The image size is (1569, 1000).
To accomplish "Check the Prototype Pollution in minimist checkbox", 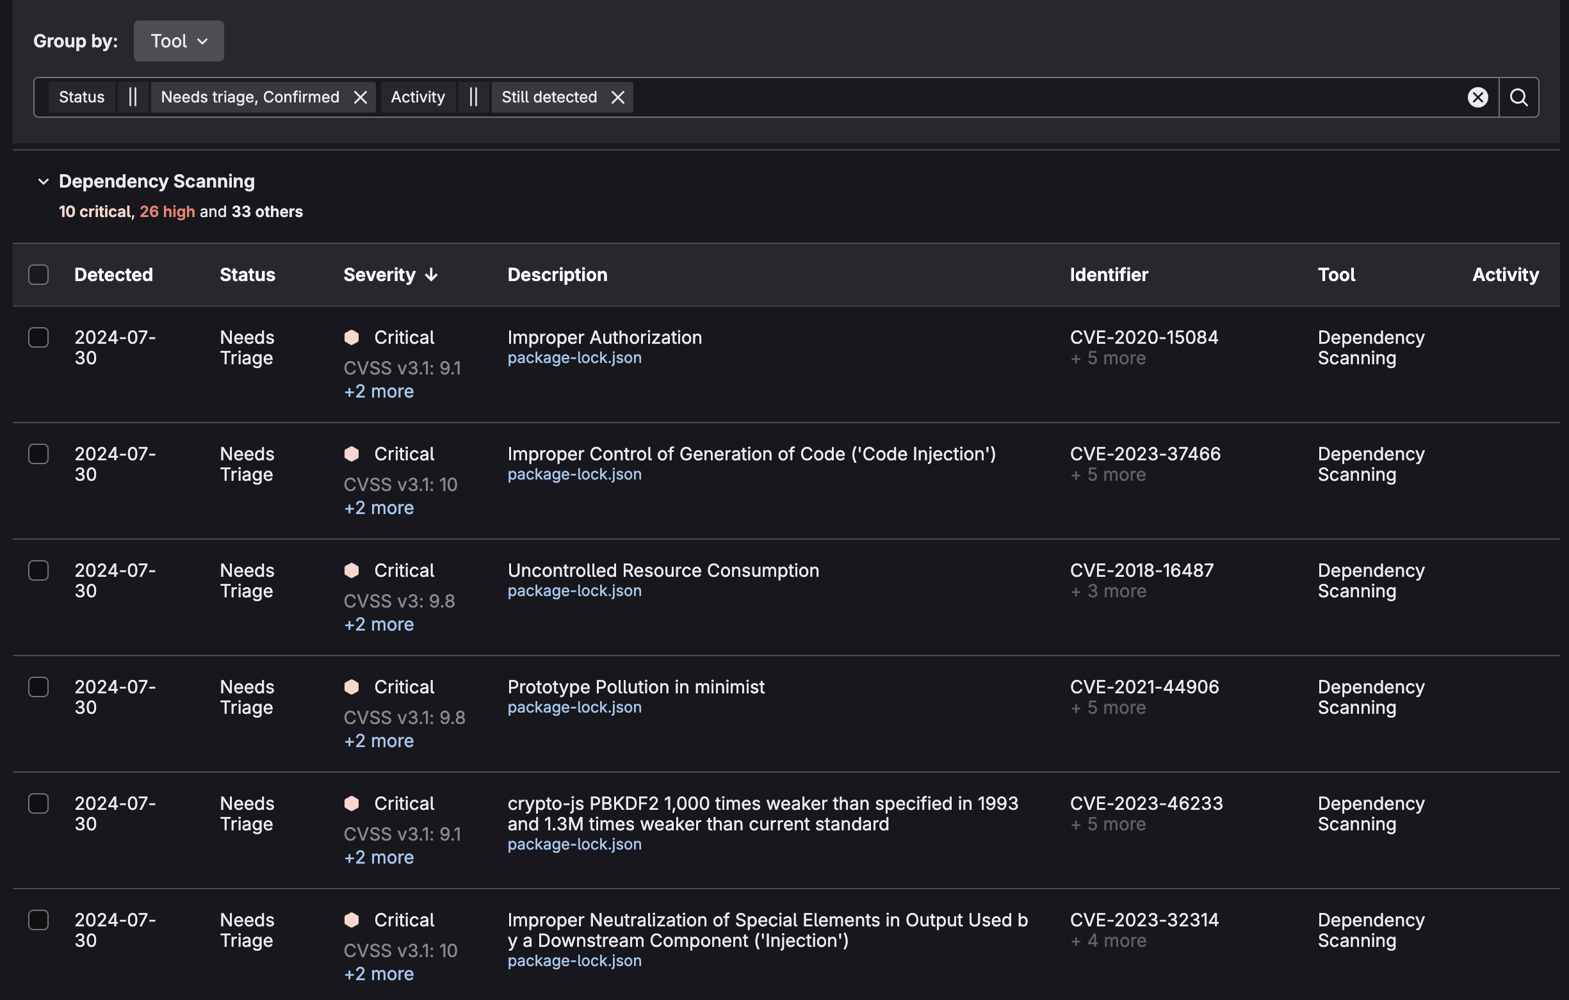I will 38,688.
